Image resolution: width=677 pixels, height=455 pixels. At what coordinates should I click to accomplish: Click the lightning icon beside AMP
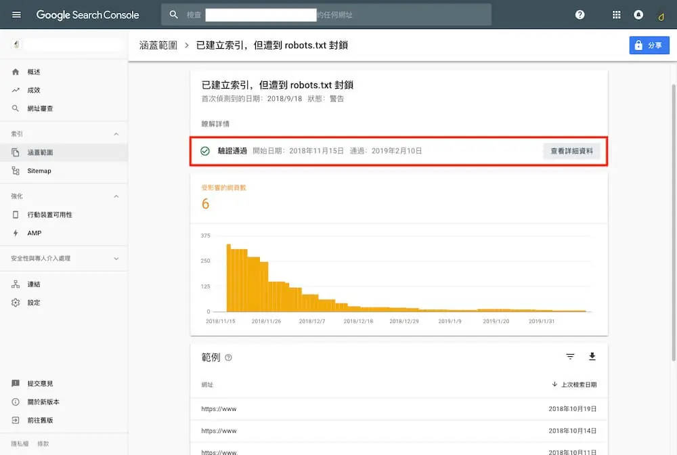click(x=16, y=233)
